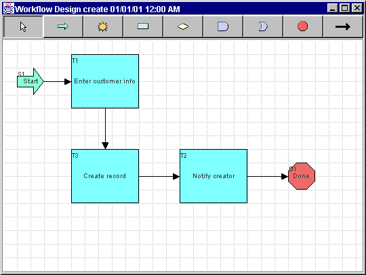This screenshot has width=366, height=275.
Task: Select the Enter customer info task
Action: (105, 81)
